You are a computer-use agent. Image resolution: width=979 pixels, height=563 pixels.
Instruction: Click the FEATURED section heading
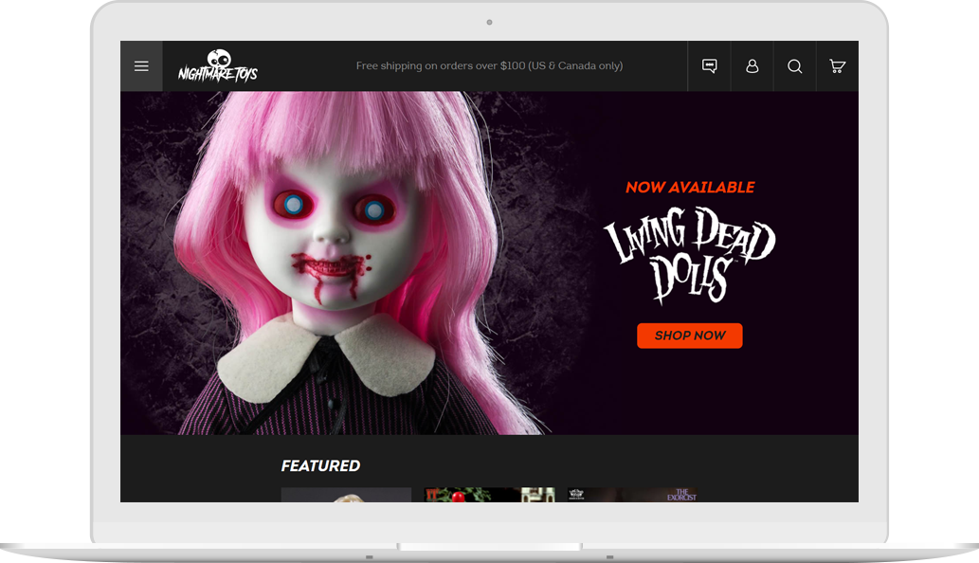pyautogui.click(x=320, y=465)
